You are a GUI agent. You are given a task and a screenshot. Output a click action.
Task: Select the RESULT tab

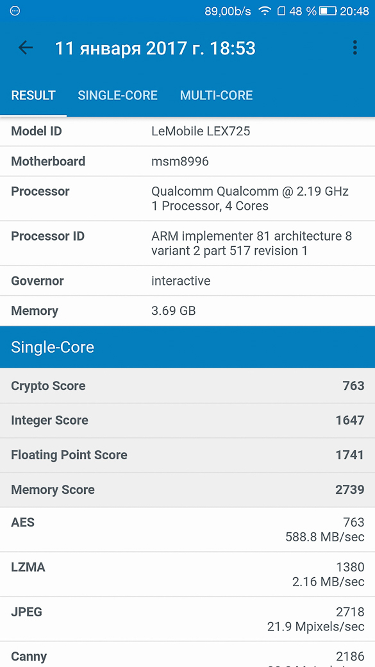(x=33, y=95)
